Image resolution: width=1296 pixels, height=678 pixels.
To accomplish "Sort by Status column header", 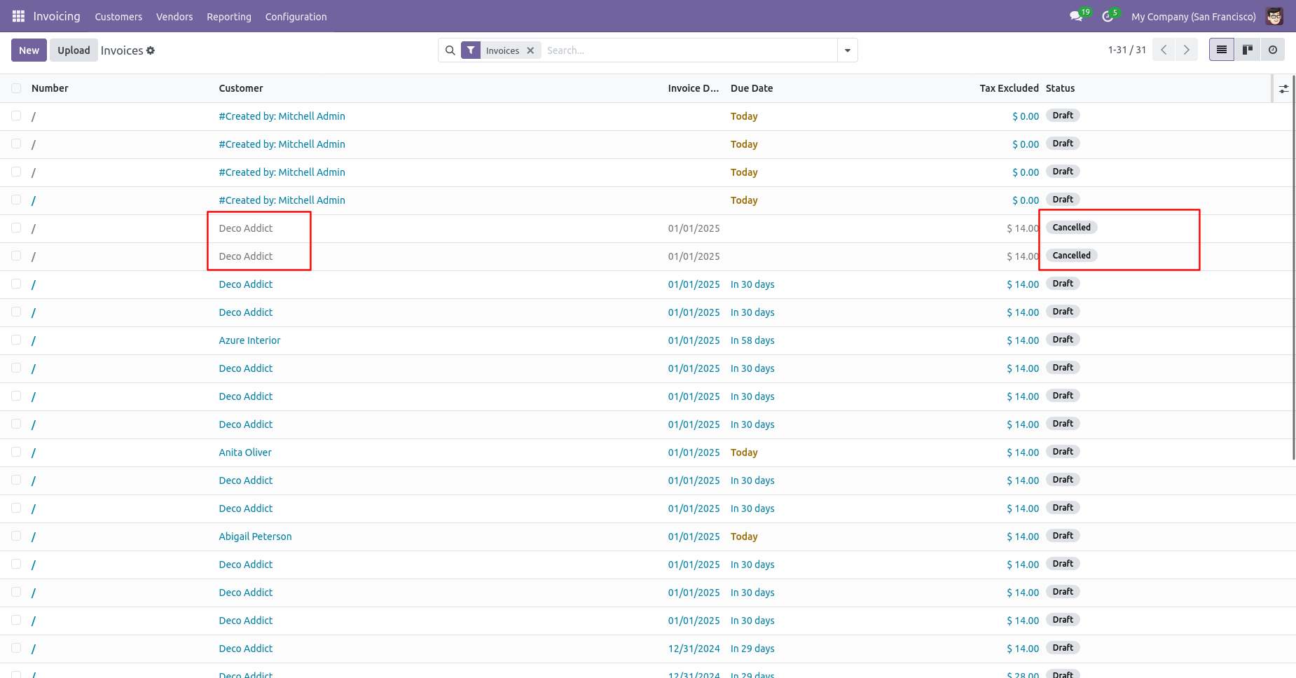I will (1060, 88).
